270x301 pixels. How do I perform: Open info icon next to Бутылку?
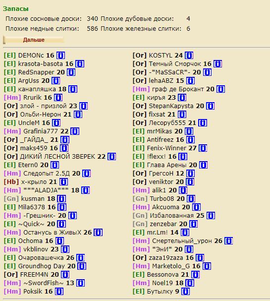(185, 292)
